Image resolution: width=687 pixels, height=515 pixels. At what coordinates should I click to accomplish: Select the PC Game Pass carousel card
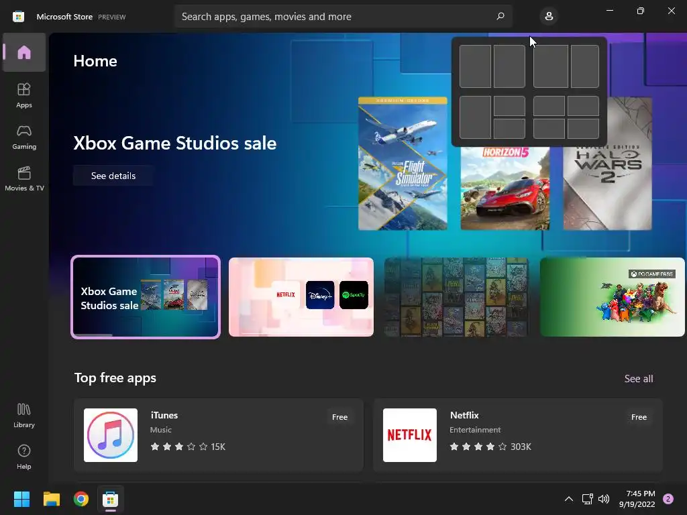coord(612,297)
